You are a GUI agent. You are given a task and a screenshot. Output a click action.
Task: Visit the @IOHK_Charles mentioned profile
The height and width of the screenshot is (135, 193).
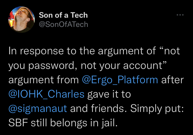click(46, 94)
